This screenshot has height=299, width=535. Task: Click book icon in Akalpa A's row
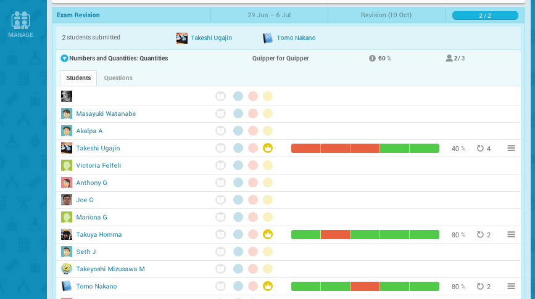(221, 131)
